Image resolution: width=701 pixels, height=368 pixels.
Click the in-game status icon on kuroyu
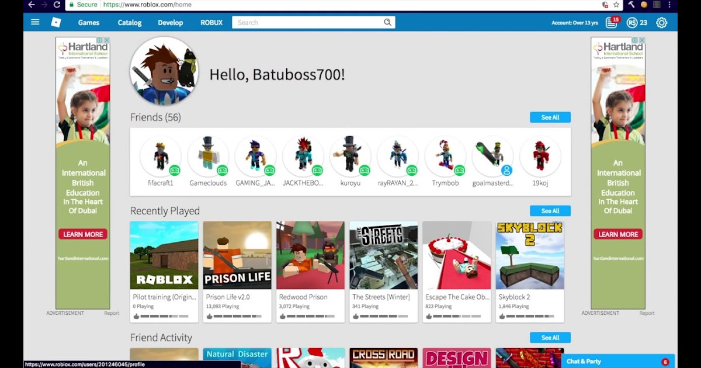(x=365, y=171)
